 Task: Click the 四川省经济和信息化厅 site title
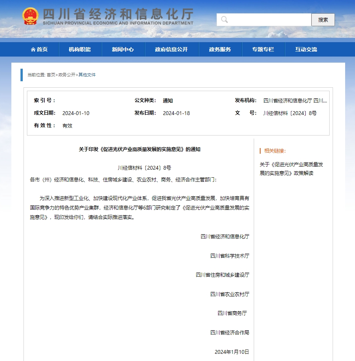click(x=118, y=14)
